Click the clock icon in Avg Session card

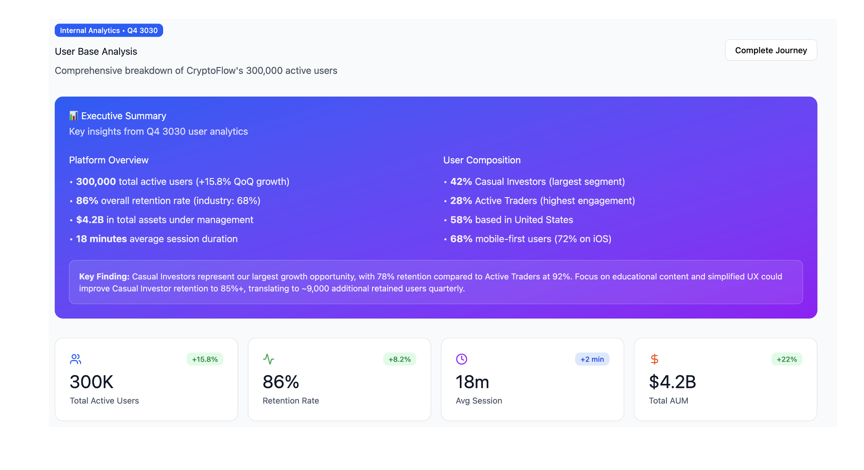[x=462, y=359]
